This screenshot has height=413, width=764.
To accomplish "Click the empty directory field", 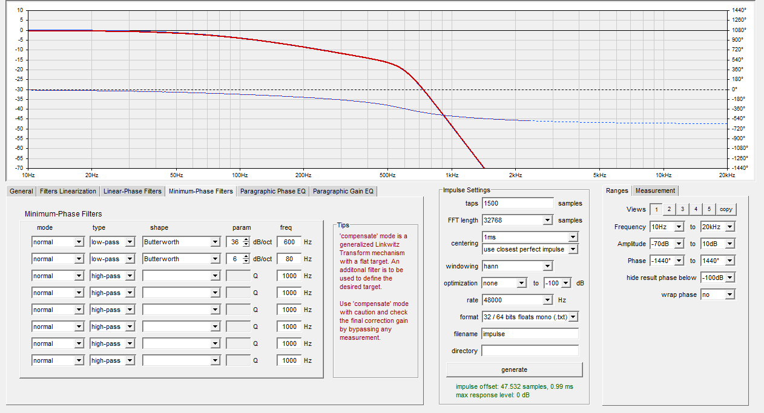I will (x=530, y=351).
